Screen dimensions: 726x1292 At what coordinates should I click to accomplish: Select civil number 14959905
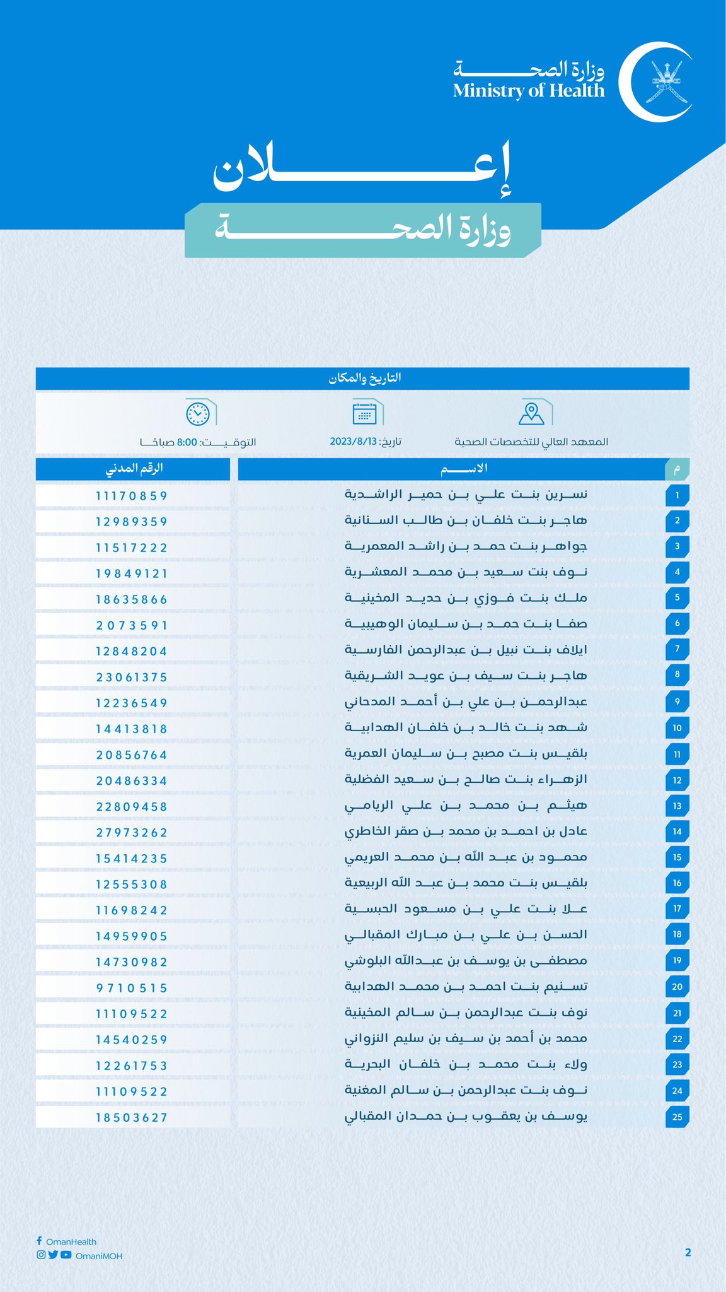[132, 936]
